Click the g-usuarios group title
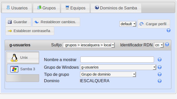 20,45
